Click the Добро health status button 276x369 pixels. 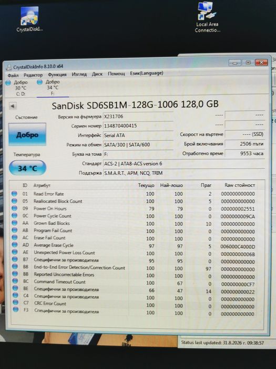27,134
